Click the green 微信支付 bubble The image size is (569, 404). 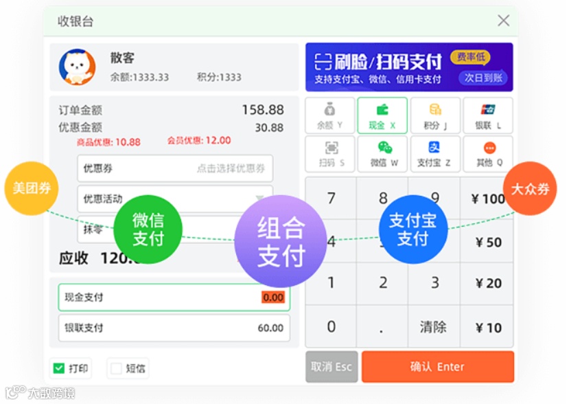pos(148,229)
